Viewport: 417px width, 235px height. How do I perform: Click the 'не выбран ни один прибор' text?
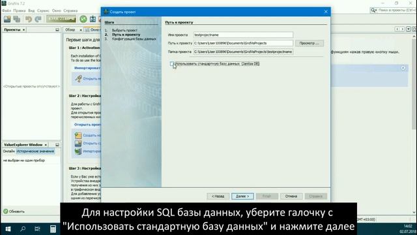point(24,161)
